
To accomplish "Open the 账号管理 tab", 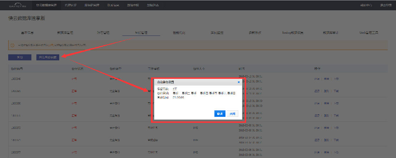I will coord(103,33).
